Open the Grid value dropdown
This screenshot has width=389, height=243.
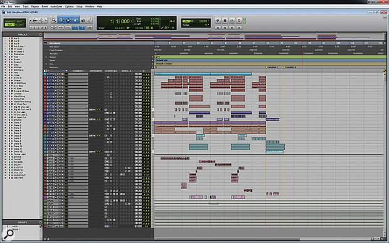(208, 21)
